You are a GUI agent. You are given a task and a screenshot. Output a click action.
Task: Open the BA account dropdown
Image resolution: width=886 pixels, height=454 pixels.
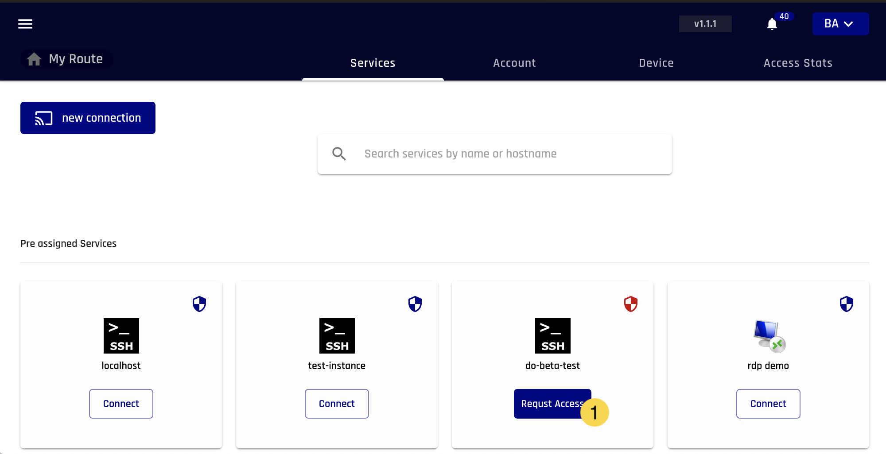coord(840,24)
